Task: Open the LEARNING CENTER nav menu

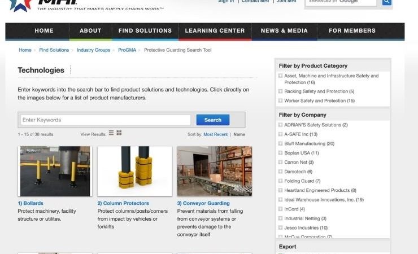Action: [x=215, y=31]
